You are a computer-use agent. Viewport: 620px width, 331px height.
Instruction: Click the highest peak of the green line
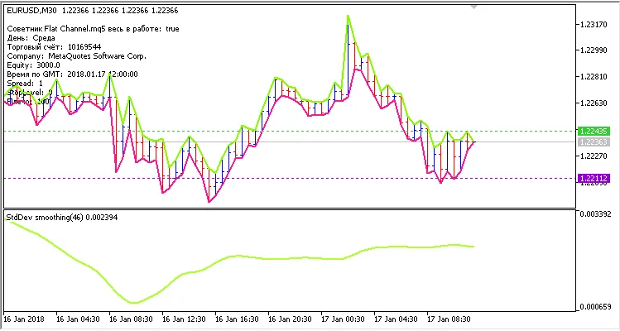348,15
